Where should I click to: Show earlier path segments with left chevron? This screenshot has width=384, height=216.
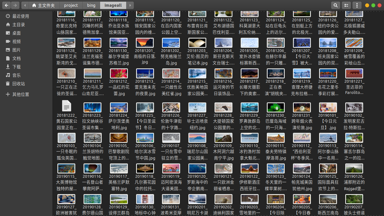coord(25,5)
